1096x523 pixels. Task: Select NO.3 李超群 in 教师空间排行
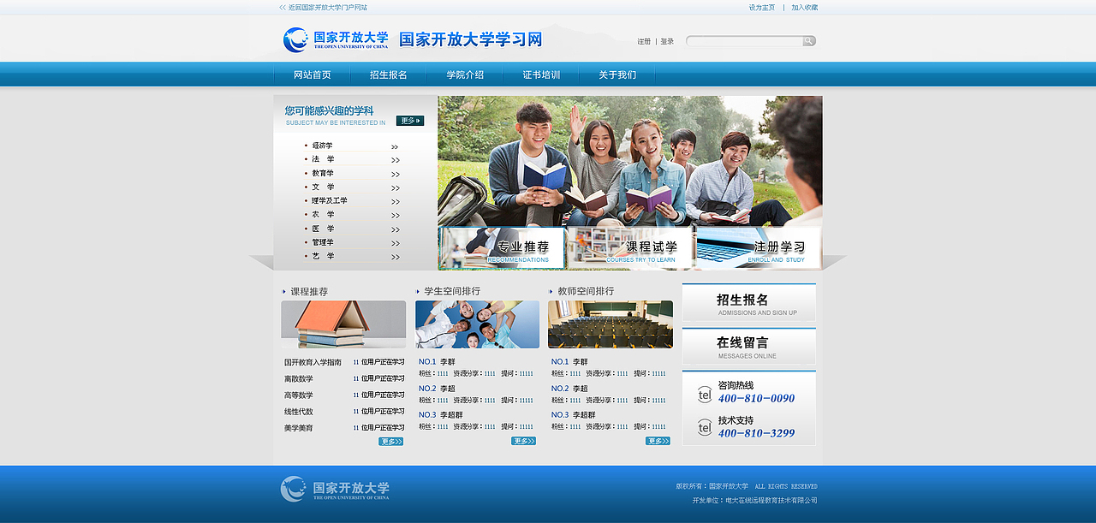[574, 415]
